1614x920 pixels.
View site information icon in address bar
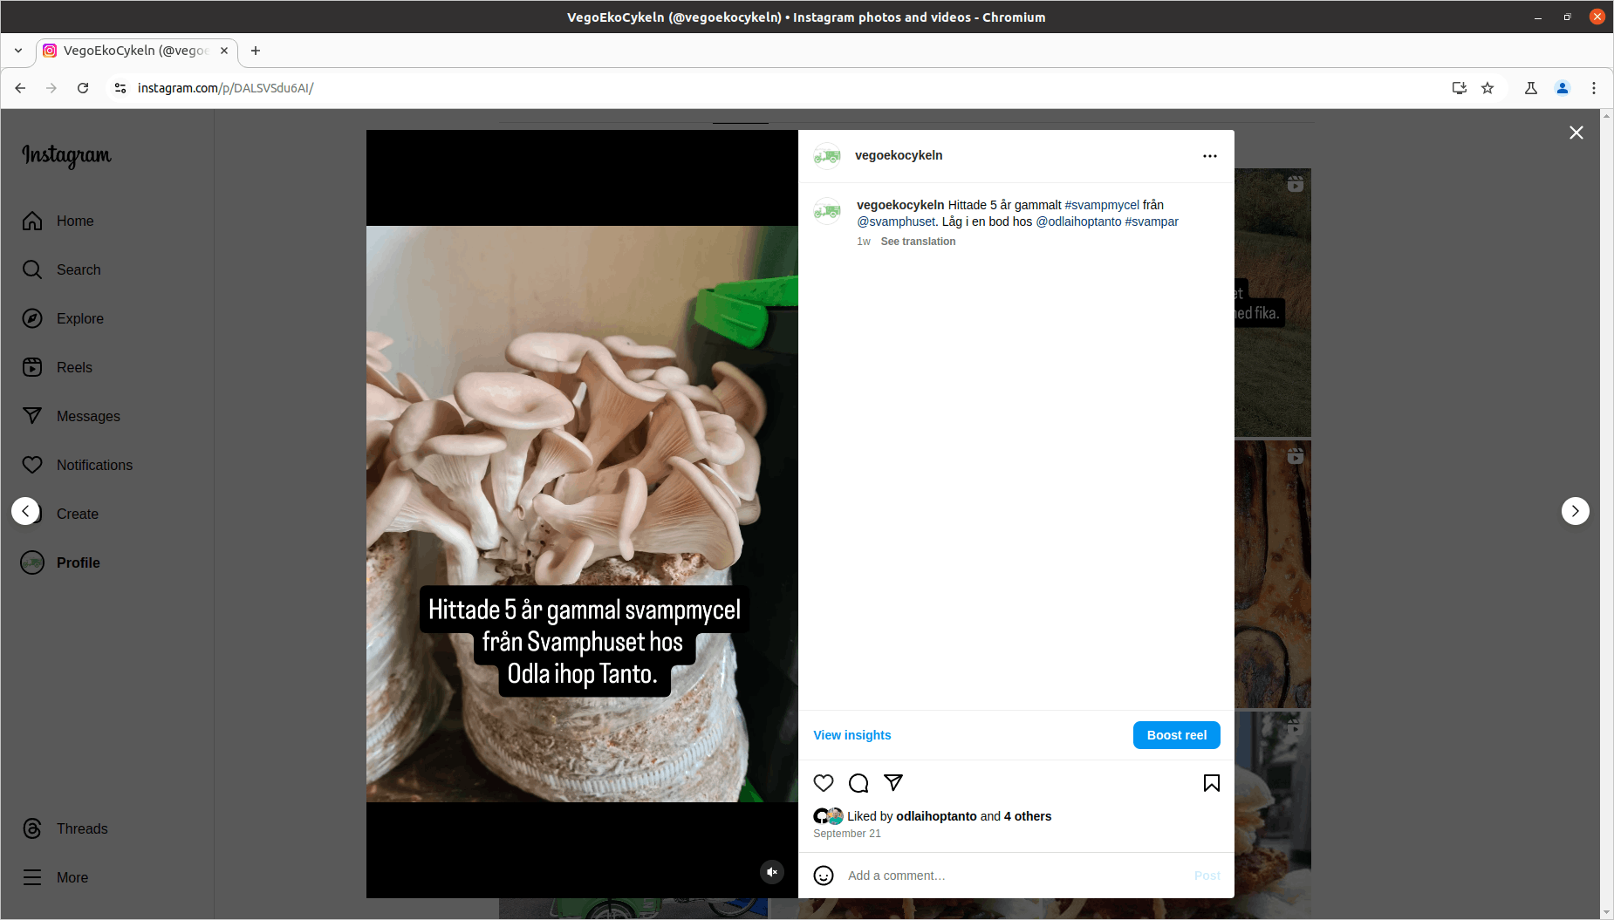120,88
